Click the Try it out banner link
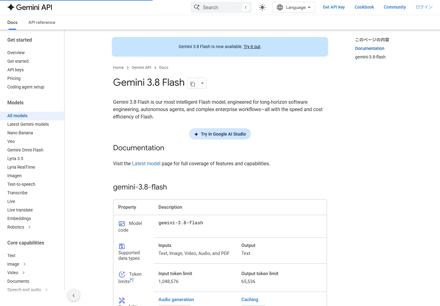 (x=252, y=47)
